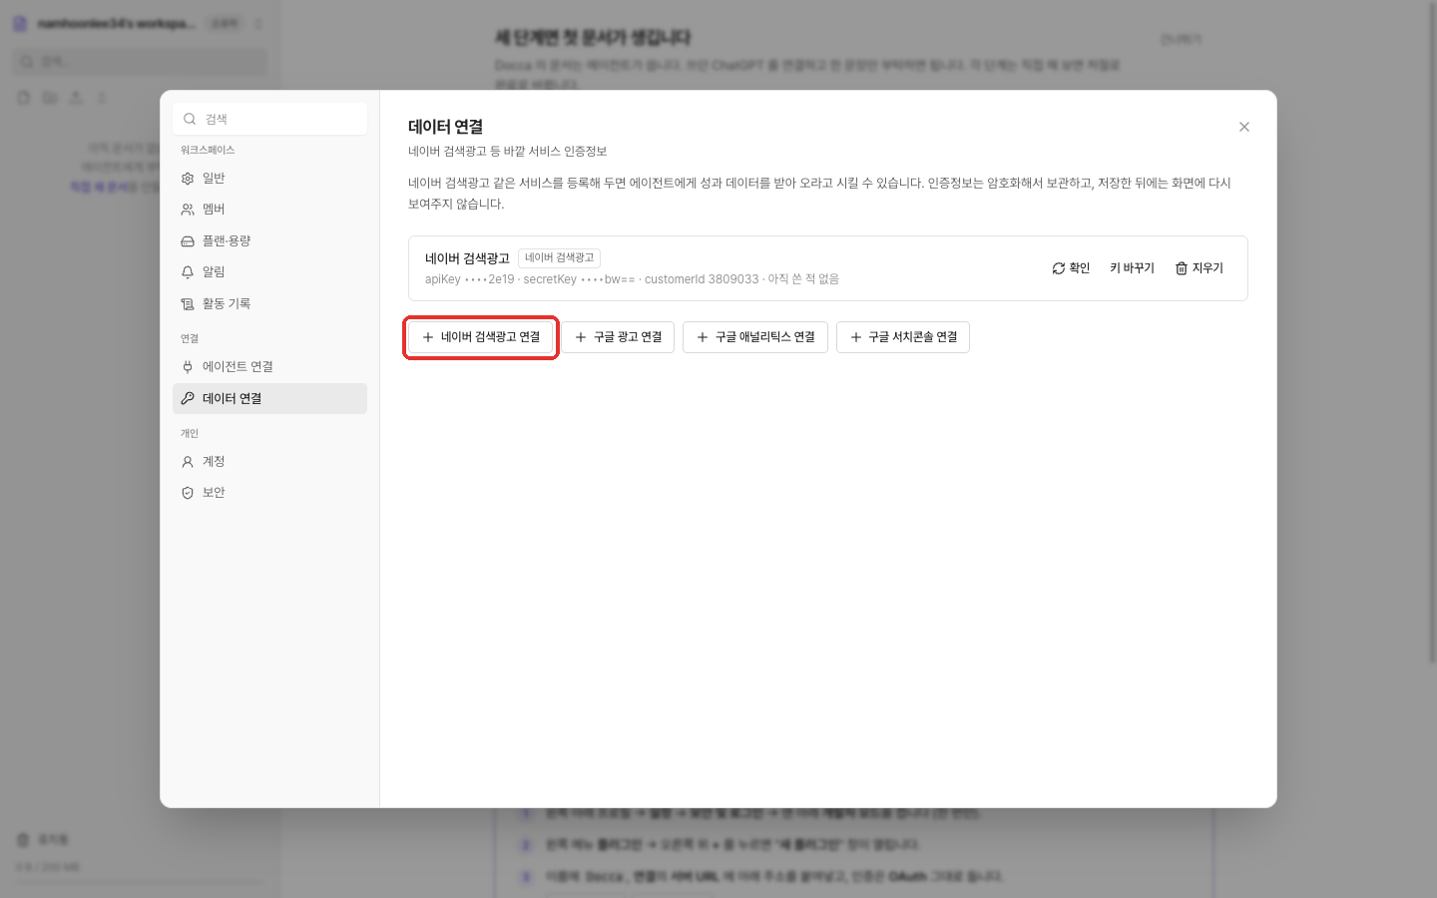Viewport: 1437px width, 898px height.
Task: Click the 데이터 연결 dialog heading
Action: pyautogui.click(x=445, y=127)
